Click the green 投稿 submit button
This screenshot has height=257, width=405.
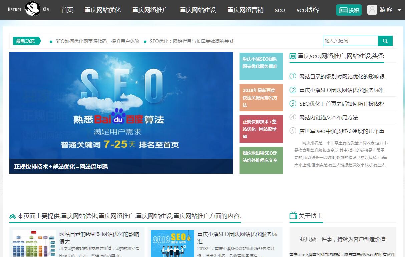[x=349, y=10]
